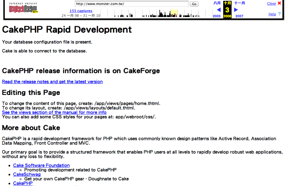Select the next month 十一月 link
The height and width of the screenshot is (186, 285).
tap(239, 3)
